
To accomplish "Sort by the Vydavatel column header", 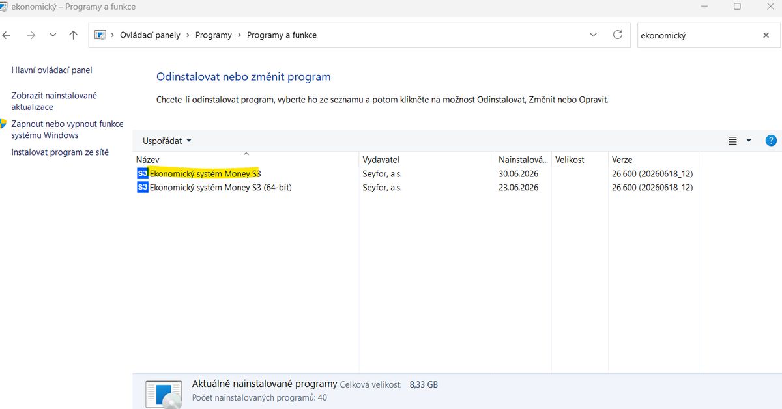I will click(x=427, y=160).
